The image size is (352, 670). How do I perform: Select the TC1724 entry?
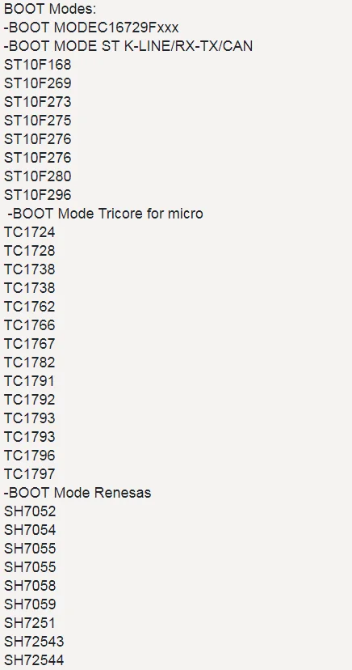[x=29, y=232]
